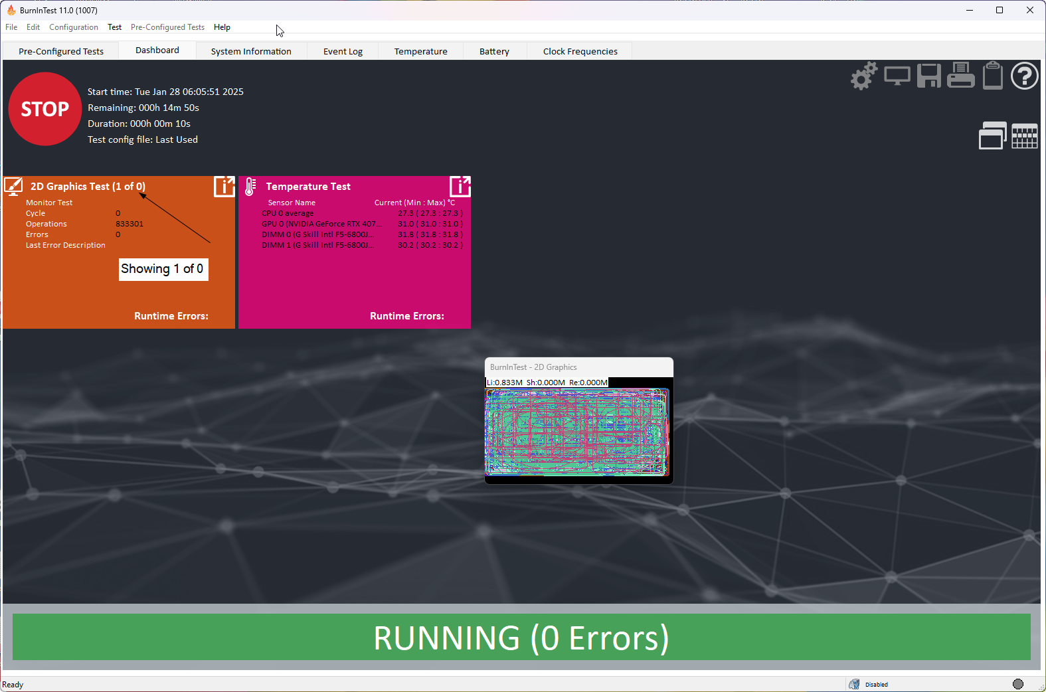Pop out the Temperature Test tile

(460, 187)
